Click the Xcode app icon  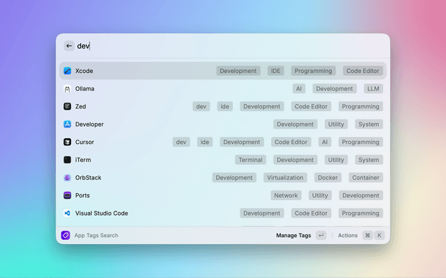[x=68, y=71]
